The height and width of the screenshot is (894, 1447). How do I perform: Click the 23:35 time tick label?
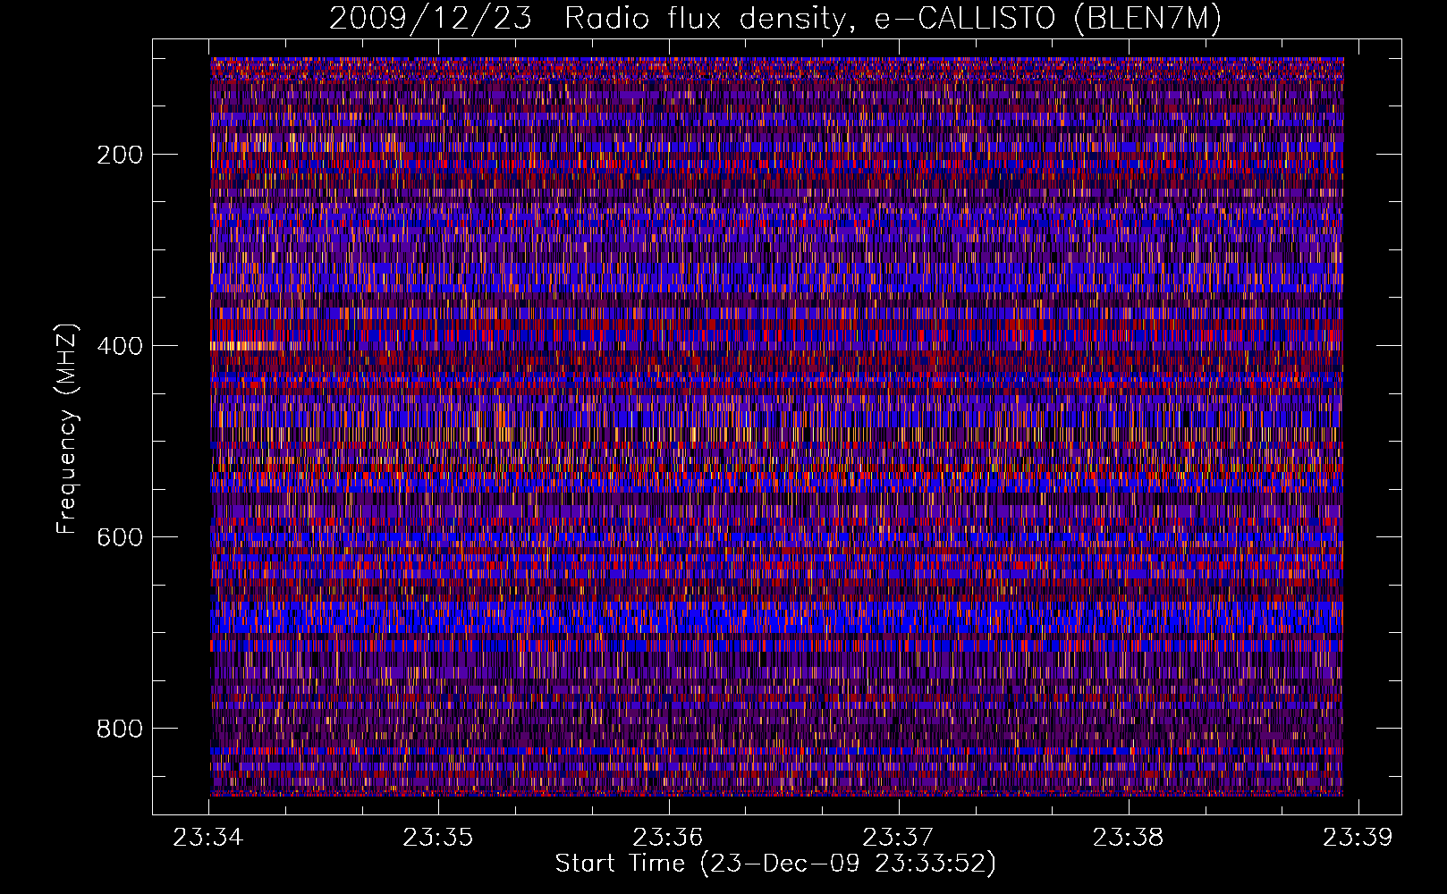click(438, 838)
